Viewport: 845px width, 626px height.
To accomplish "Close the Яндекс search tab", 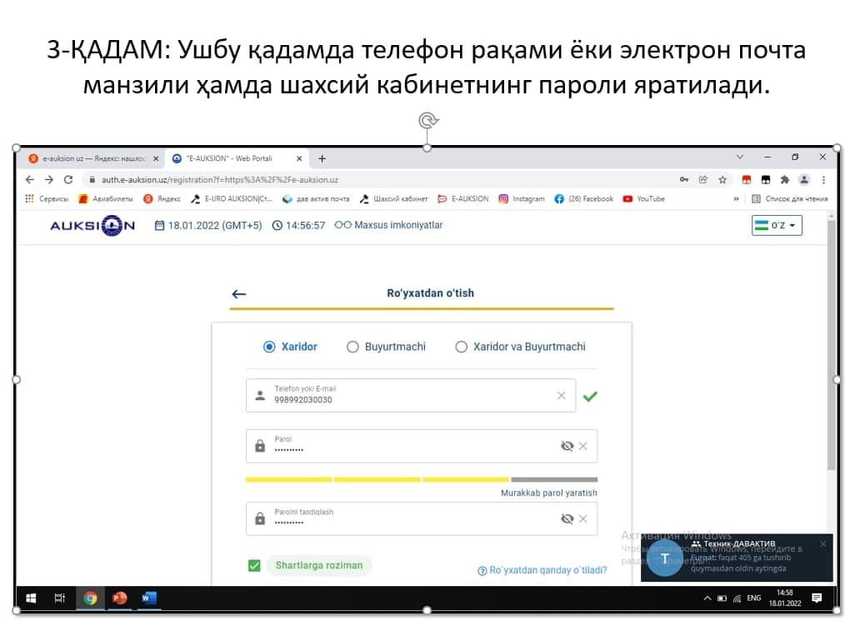I will 156,158.
